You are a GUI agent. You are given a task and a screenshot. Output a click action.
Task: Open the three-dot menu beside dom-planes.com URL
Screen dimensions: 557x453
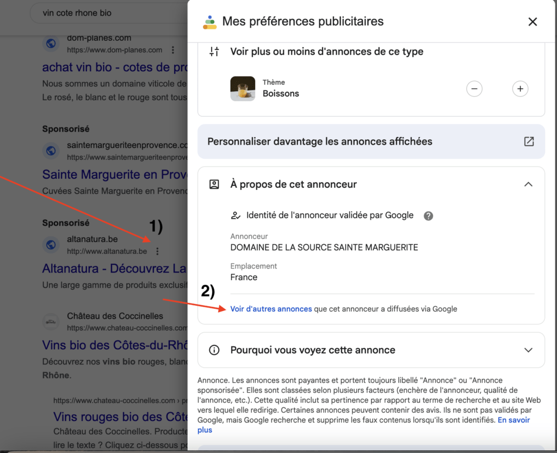(173, 50)
